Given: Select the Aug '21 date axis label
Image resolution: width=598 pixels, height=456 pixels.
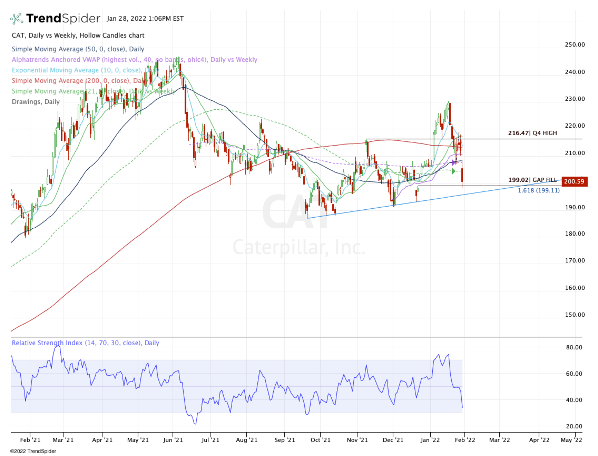Looking at the screenshot, I should coord(246,440).
